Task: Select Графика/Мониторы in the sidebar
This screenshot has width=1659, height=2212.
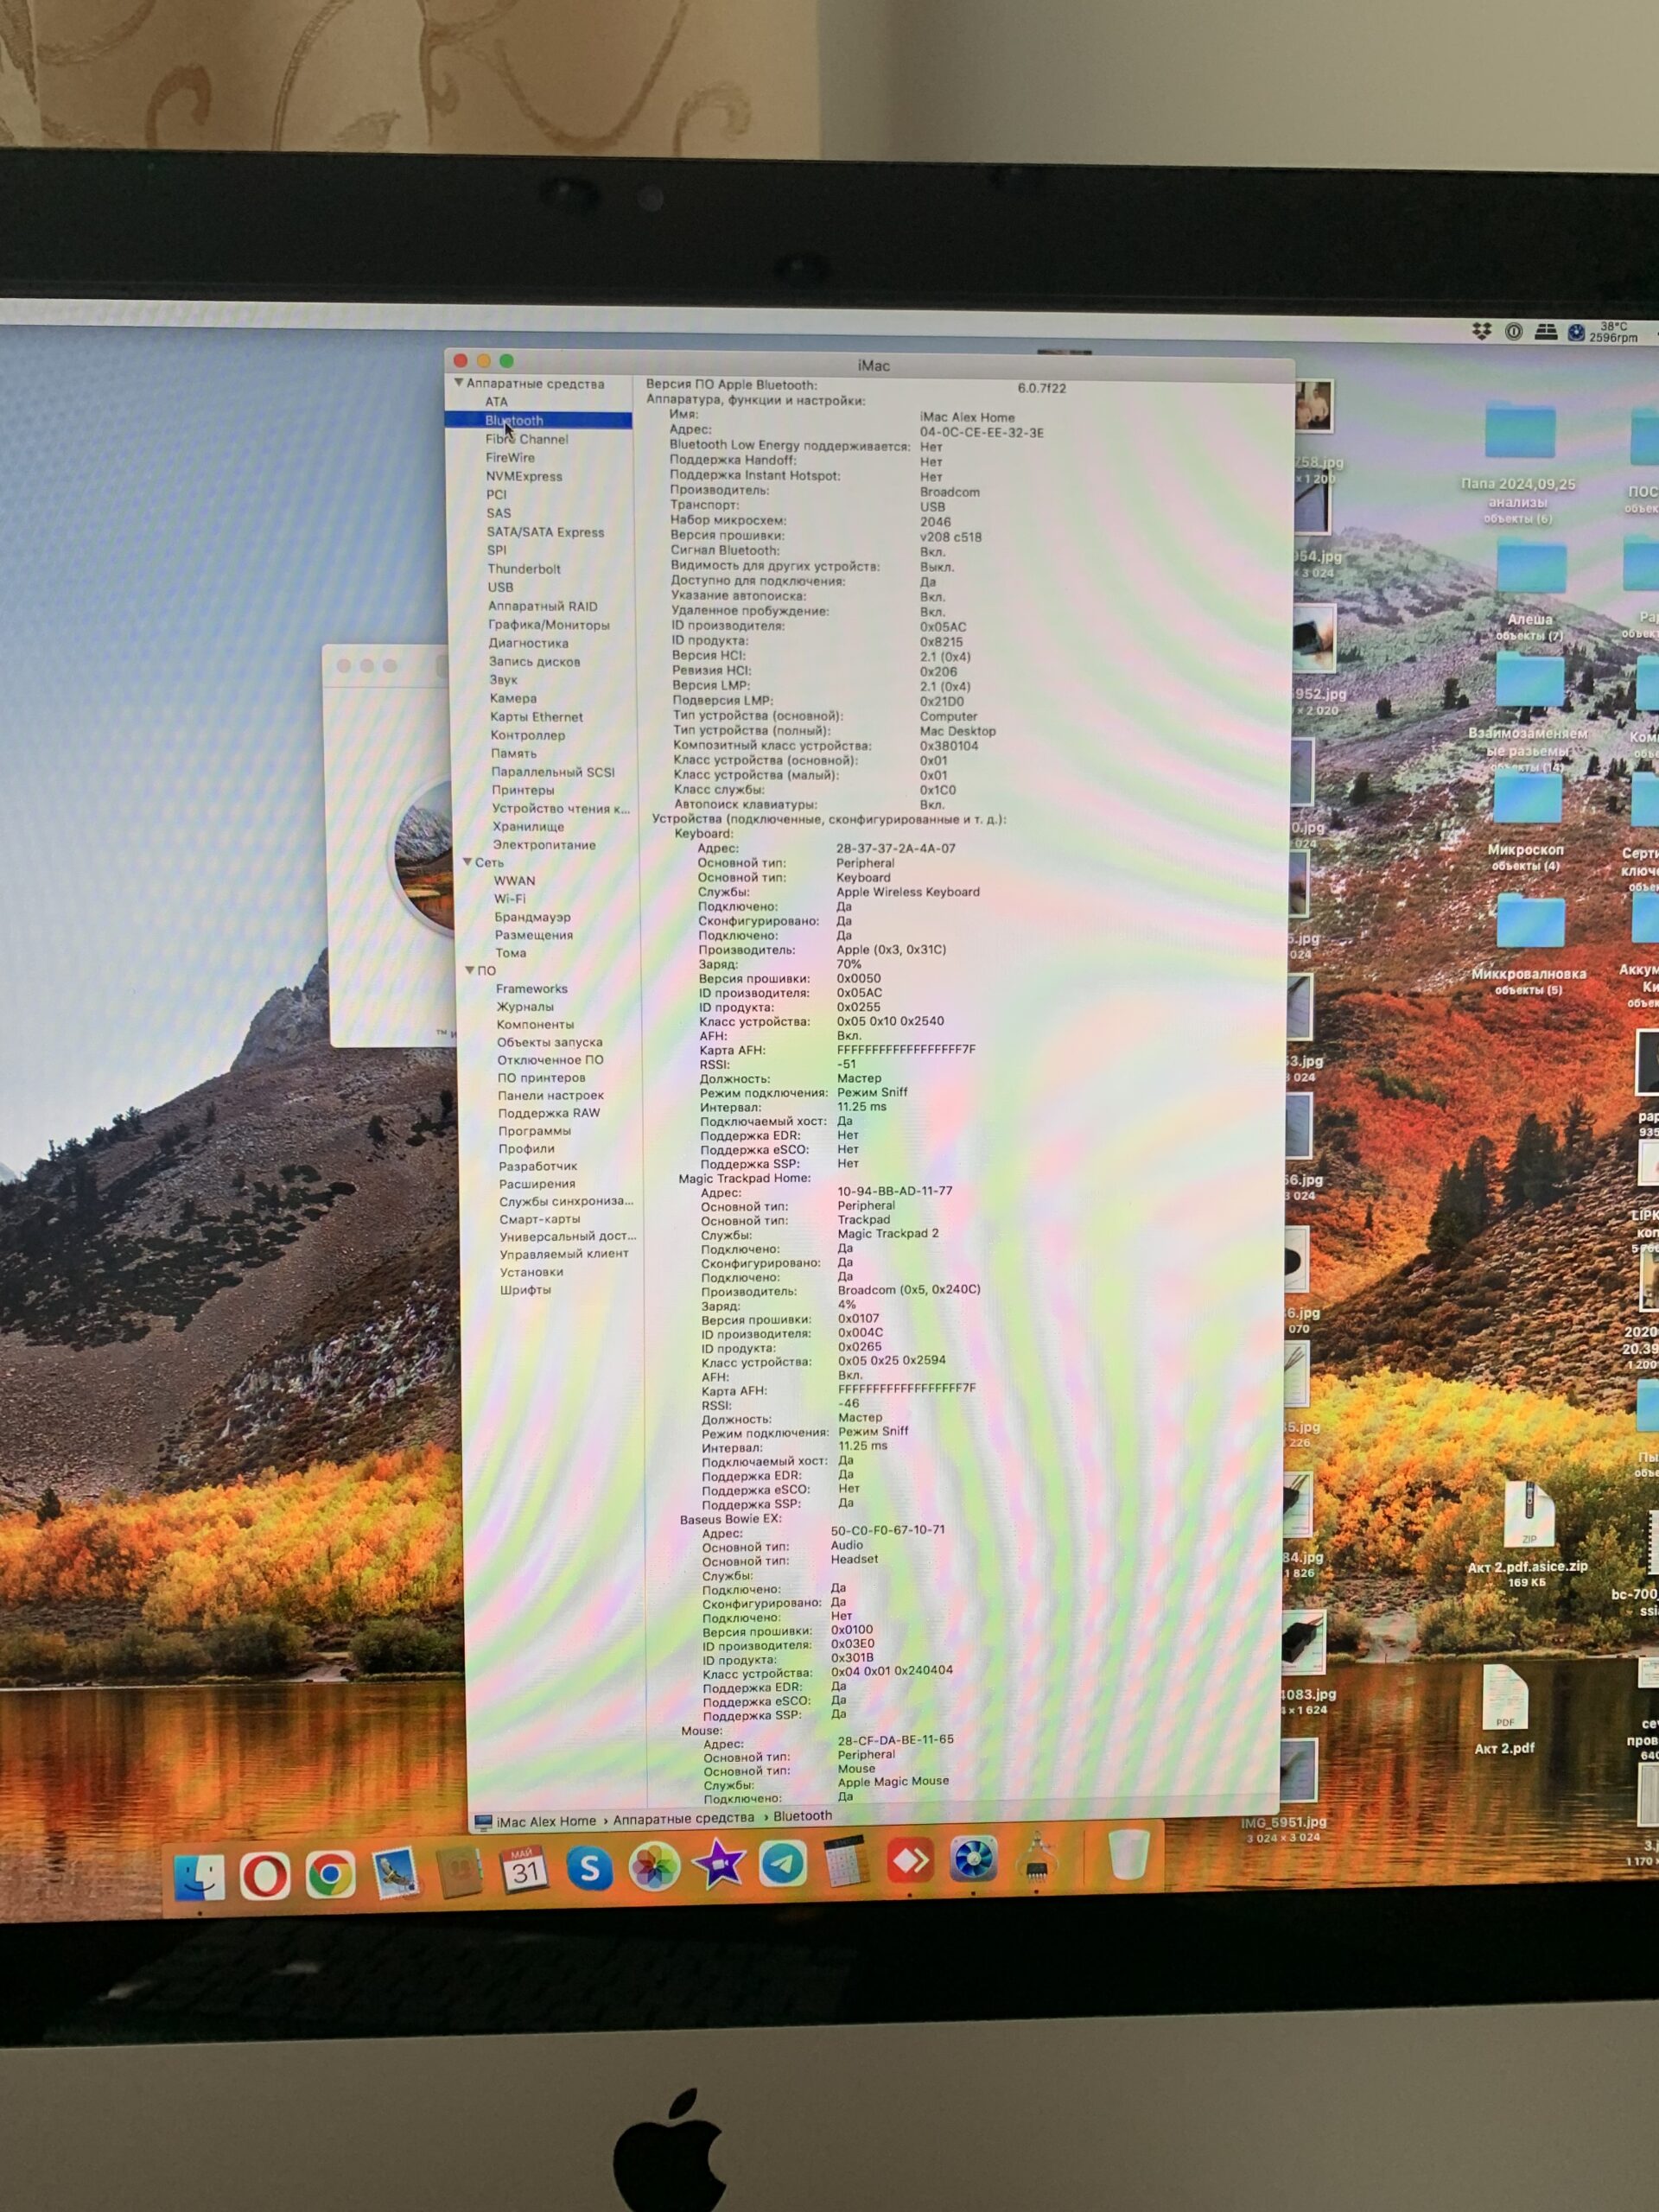Action: [549, 625]
